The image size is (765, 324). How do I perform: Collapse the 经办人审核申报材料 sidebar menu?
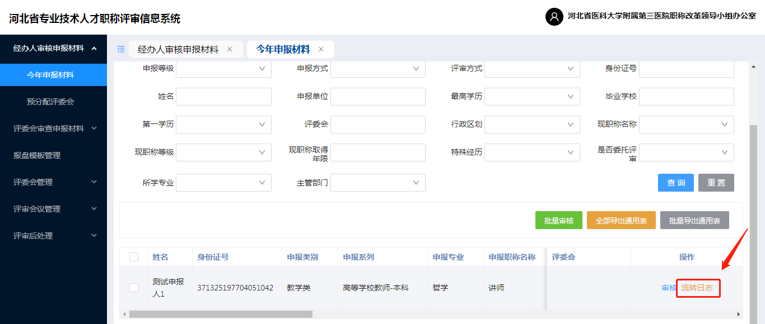[94, 49]
